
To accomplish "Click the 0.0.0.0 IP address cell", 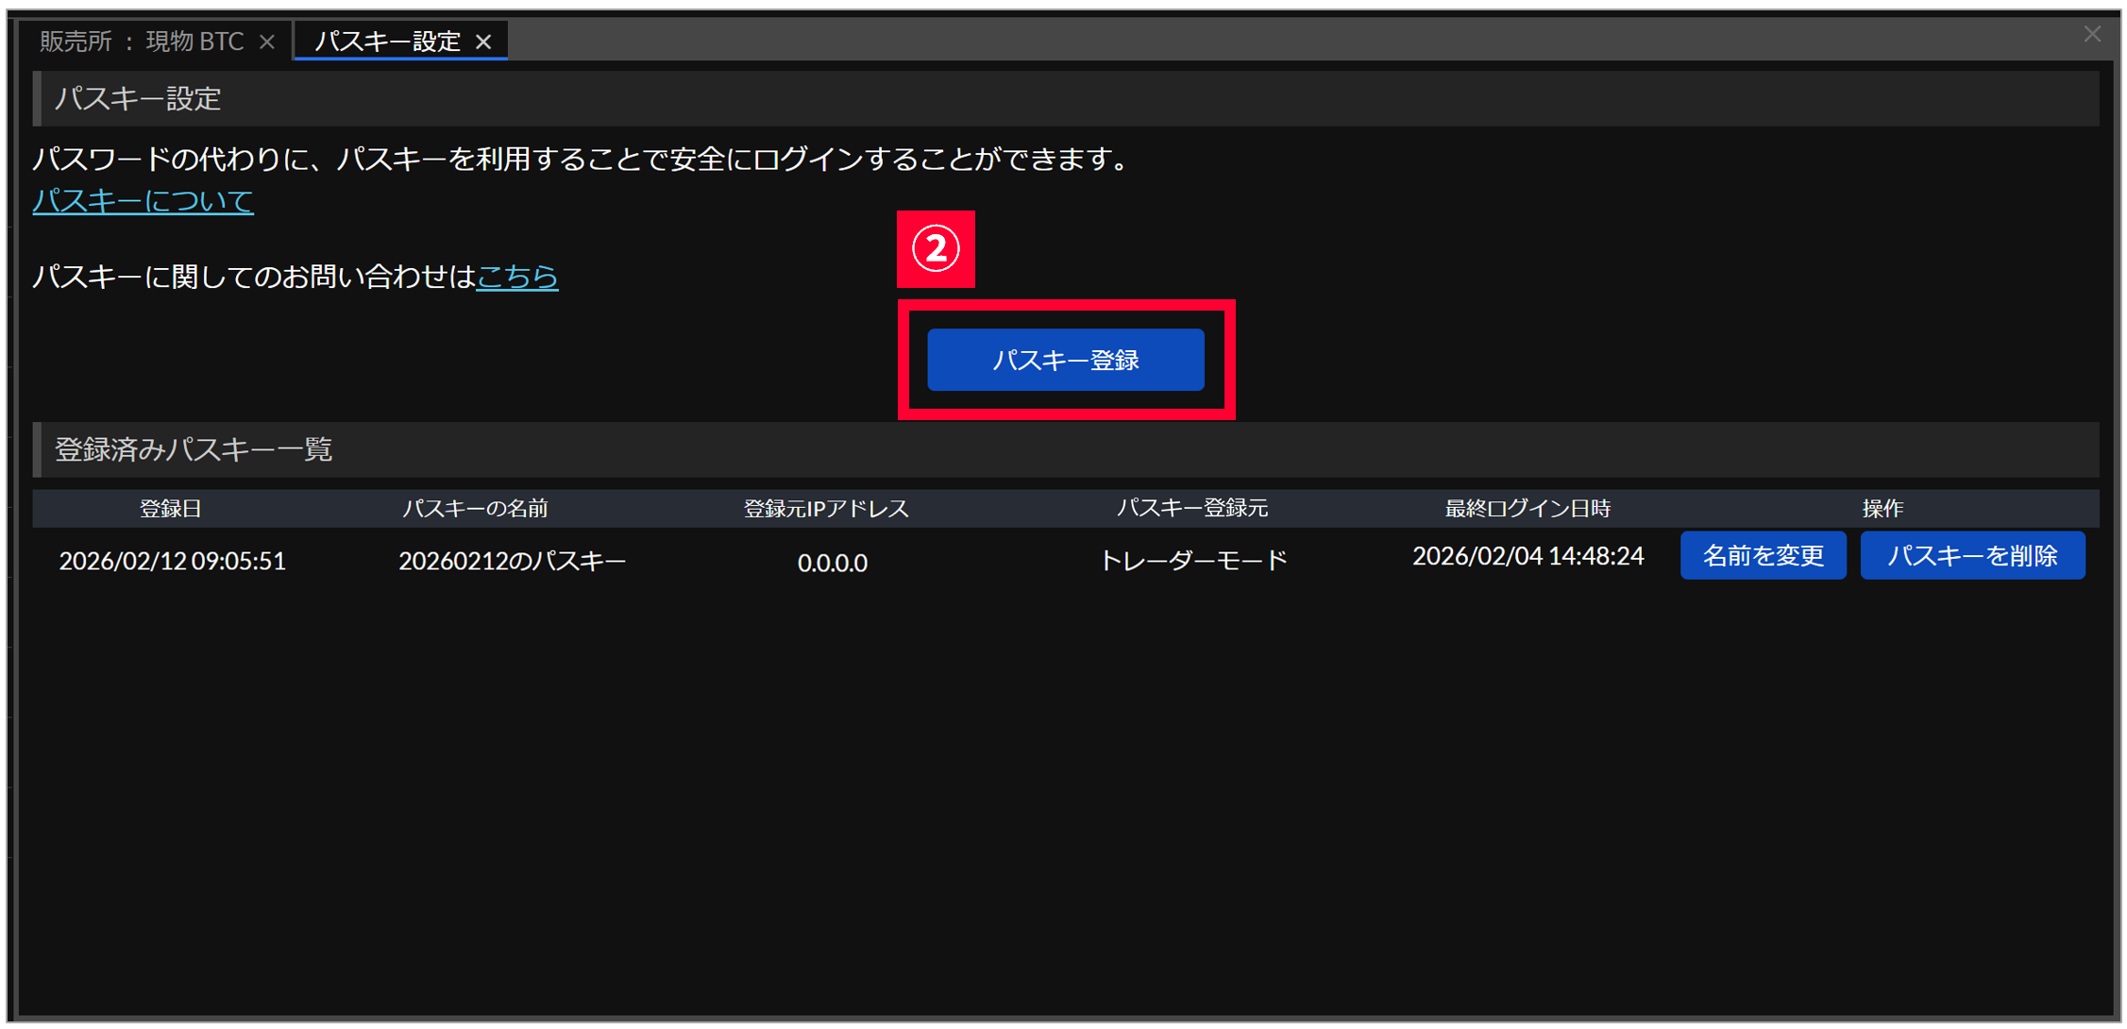I will (832, 563).
